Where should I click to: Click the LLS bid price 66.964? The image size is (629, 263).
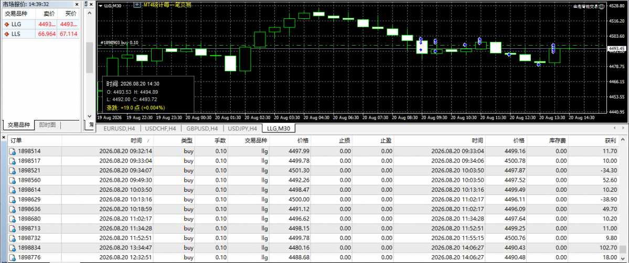click(47, 34)
